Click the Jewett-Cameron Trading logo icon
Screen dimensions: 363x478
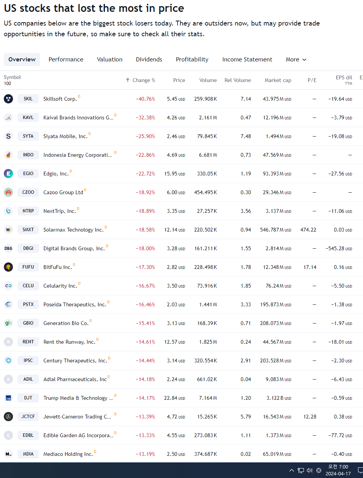click(x=8, y=417)
